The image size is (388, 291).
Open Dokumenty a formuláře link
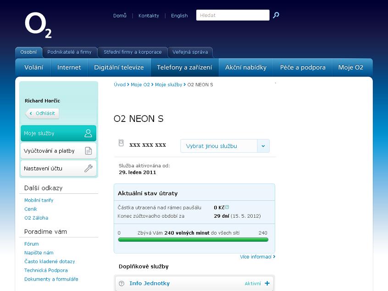point(51,279)
